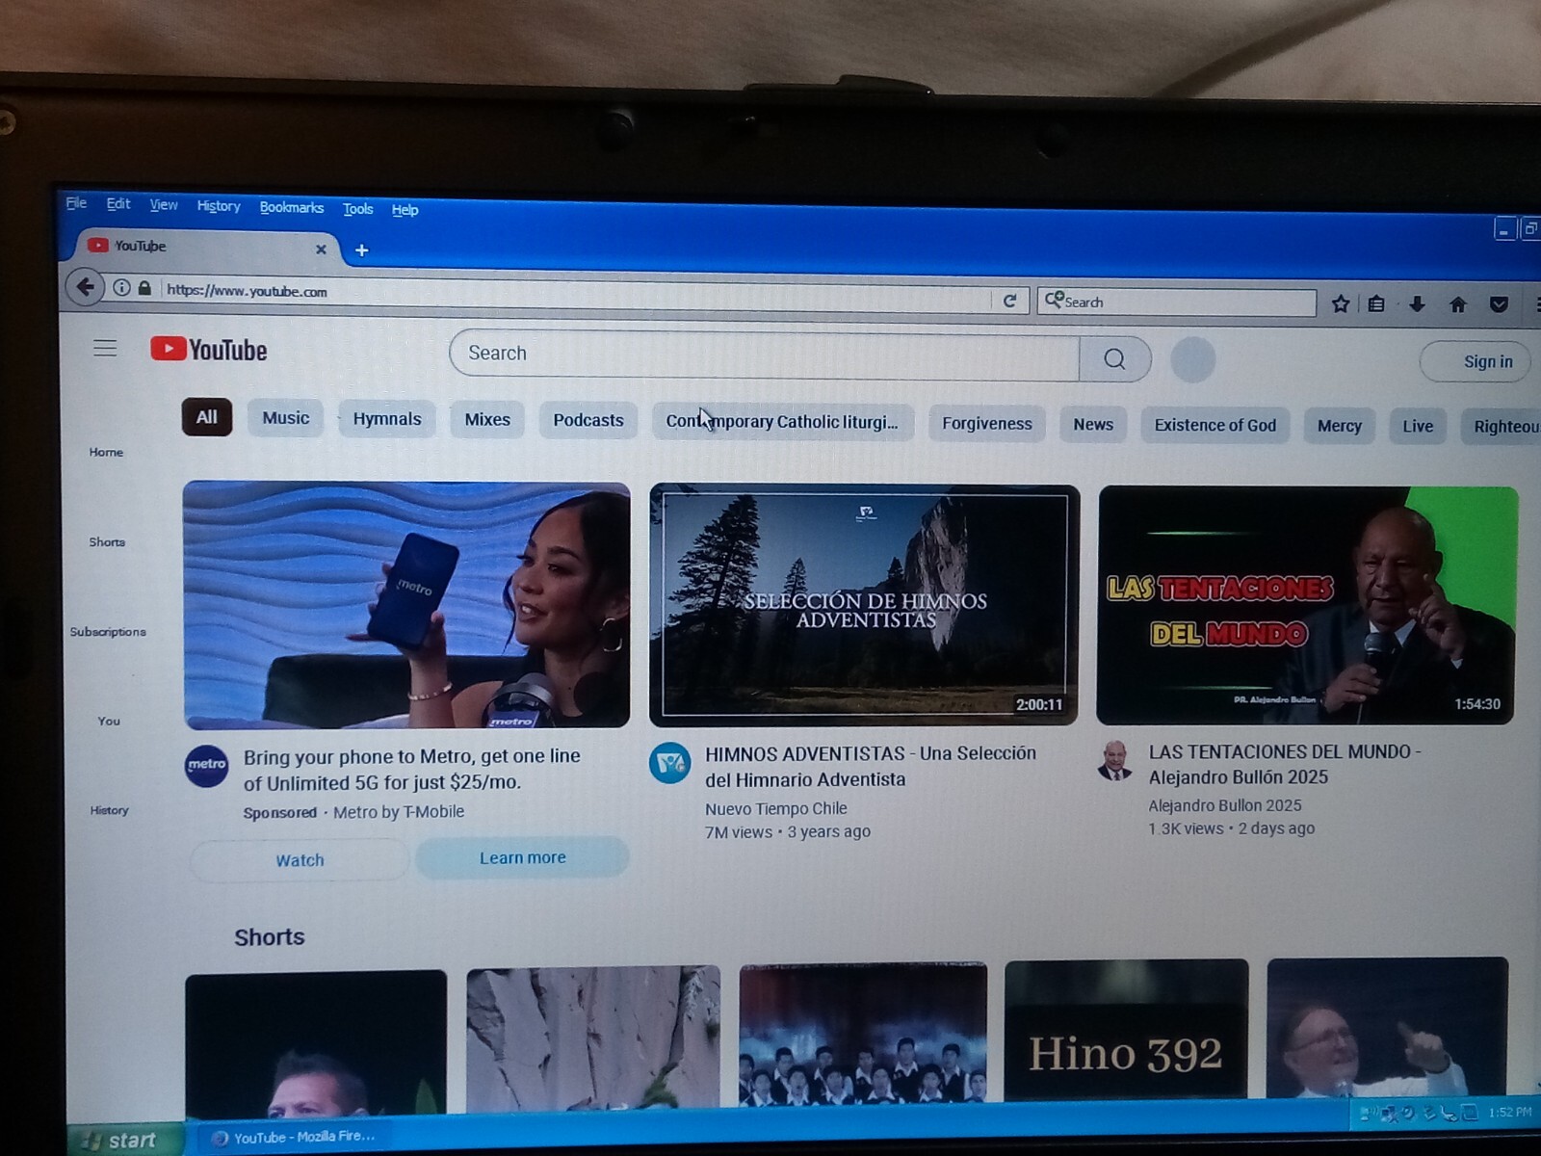1541x1156 pixels.
Task: Click the browser address bar URL
Action: coord(247,290)
